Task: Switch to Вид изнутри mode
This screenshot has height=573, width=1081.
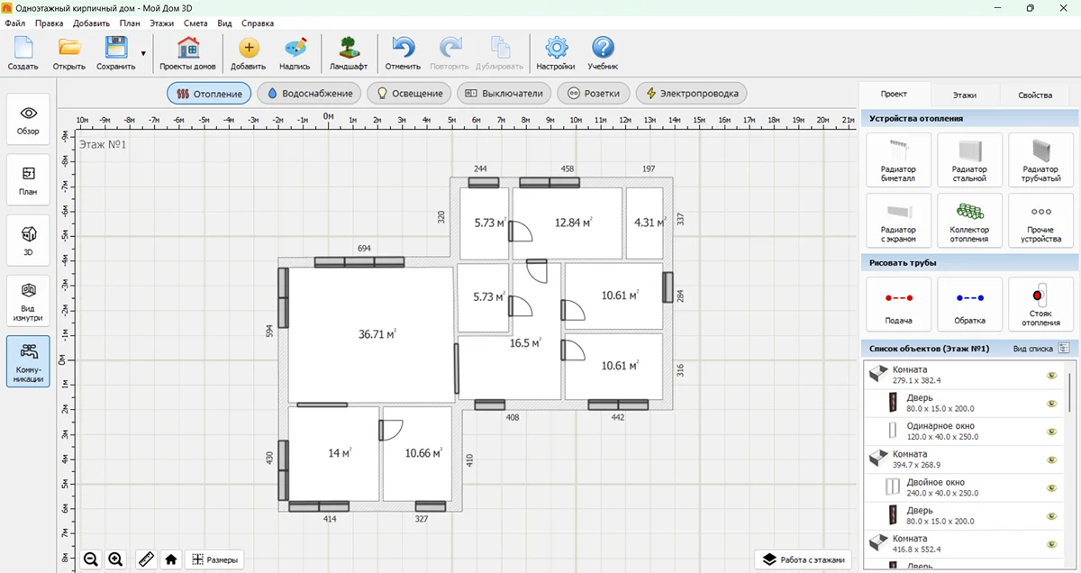Action: pyautogui.click(x=28, y=301)
